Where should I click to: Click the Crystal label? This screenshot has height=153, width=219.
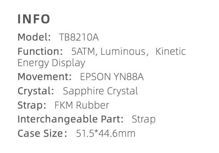pyautogui.click(x=36, y=91)
